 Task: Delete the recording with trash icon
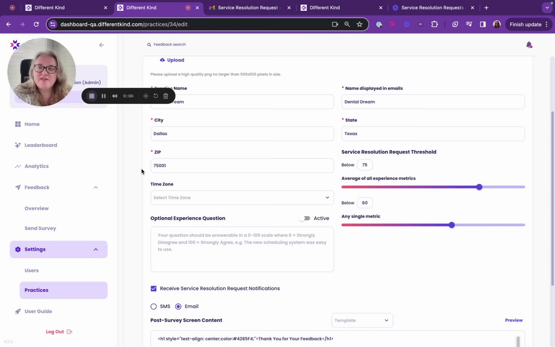(x=166, y=96)
